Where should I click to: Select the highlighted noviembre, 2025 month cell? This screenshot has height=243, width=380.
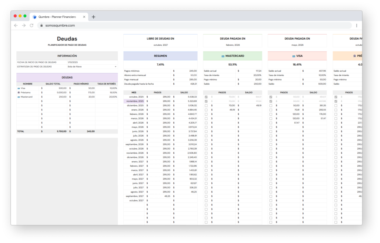(x=135, y=101)
